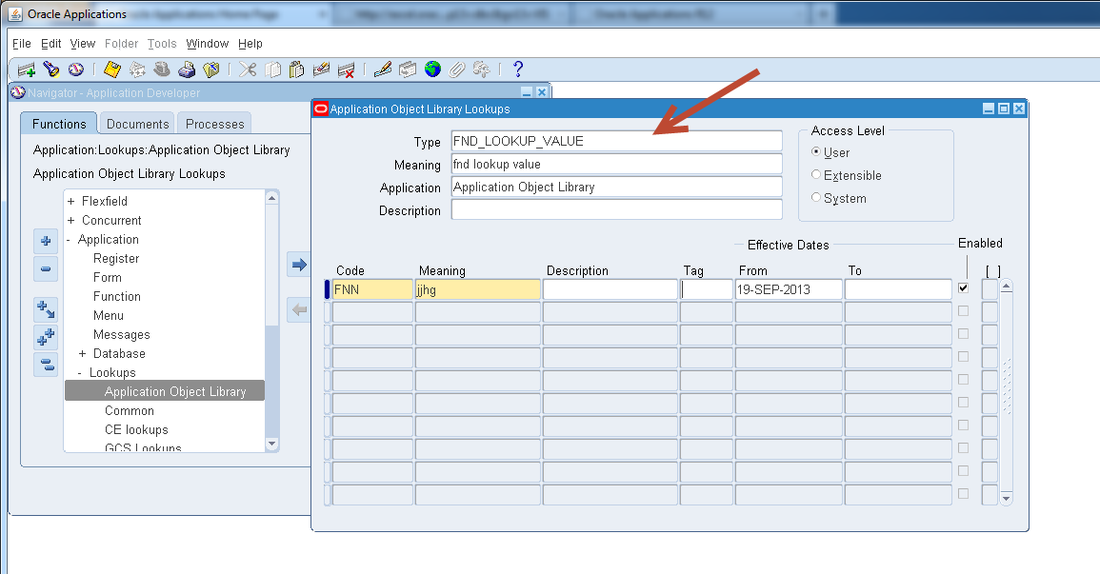Screen dimensions: 1100x574
Task: Click the Find flashlight toolbar icon
Action: [51, 69]
